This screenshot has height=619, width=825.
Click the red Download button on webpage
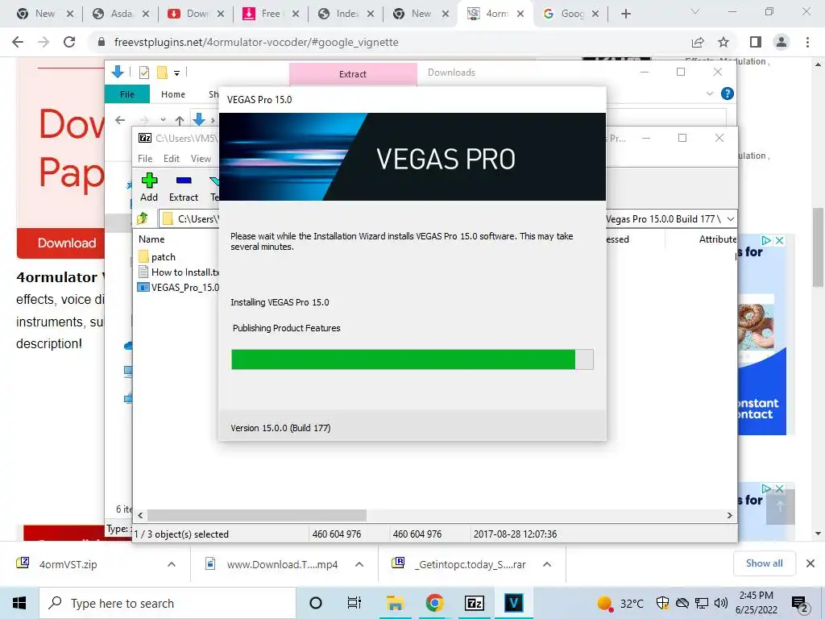click(60, 243)
